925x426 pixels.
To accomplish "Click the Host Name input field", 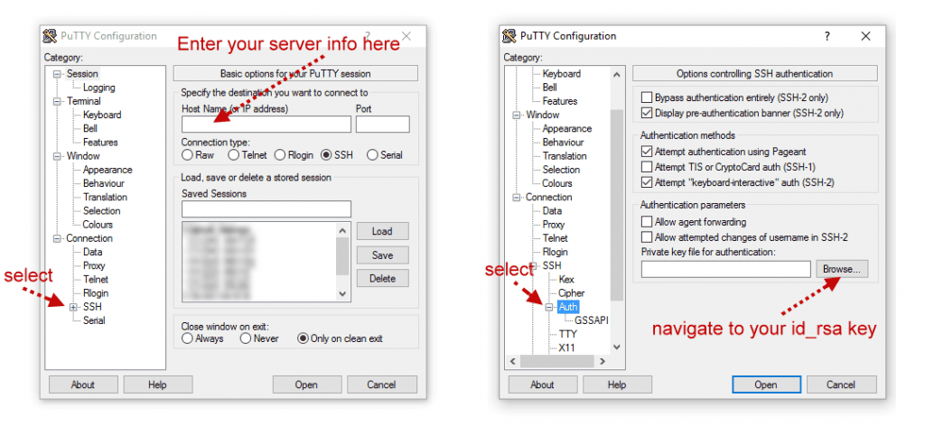I will 266,125.
